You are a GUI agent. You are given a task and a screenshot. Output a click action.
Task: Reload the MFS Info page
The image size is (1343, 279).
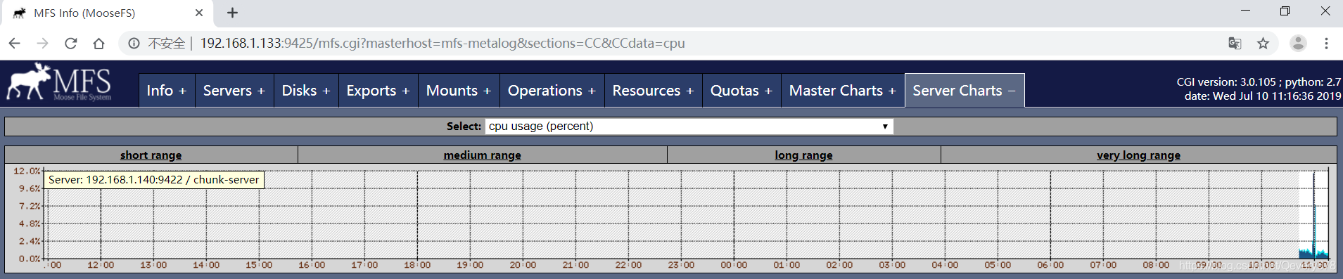[x=70, y=44]
